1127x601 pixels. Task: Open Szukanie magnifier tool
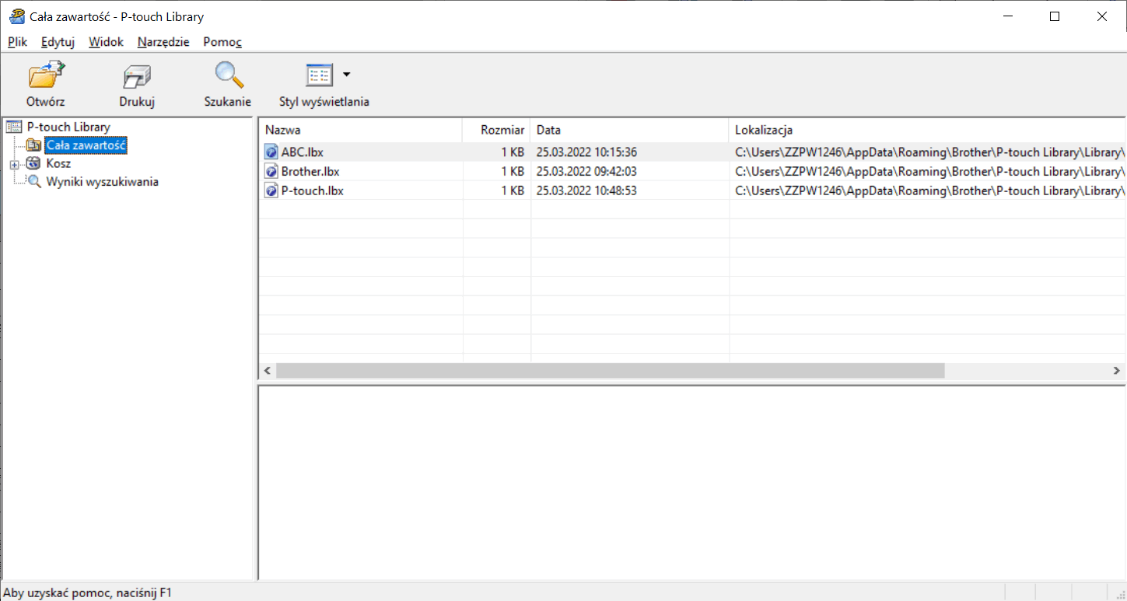click(x=228, y=75)
